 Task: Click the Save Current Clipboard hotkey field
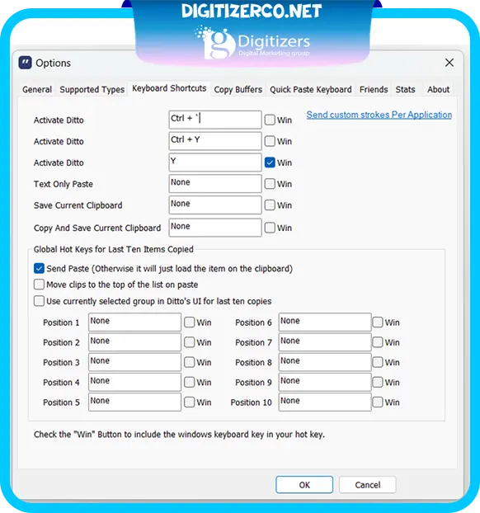[215, 205]
